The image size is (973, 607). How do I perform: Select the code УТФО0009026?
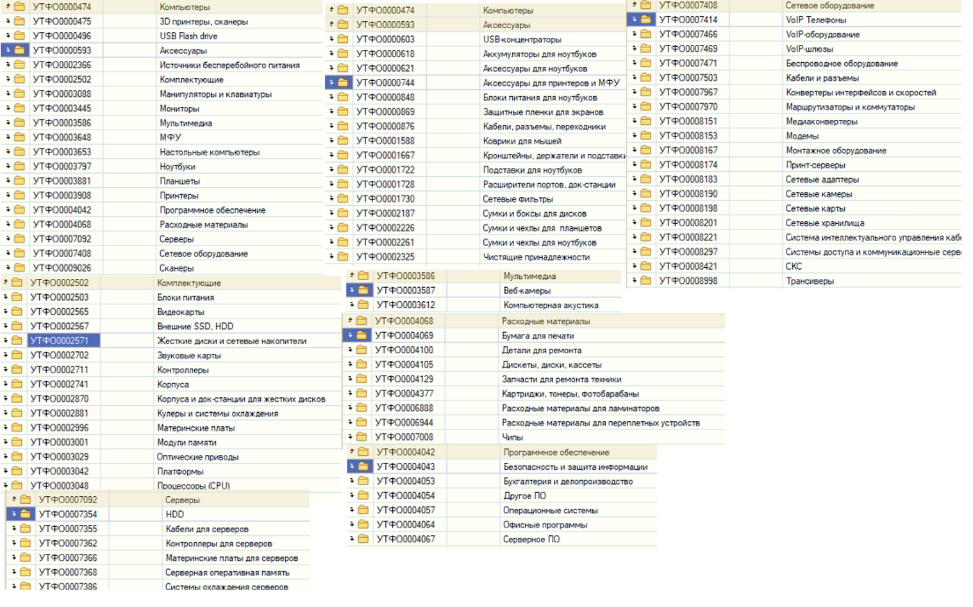(x=62, y=268)
